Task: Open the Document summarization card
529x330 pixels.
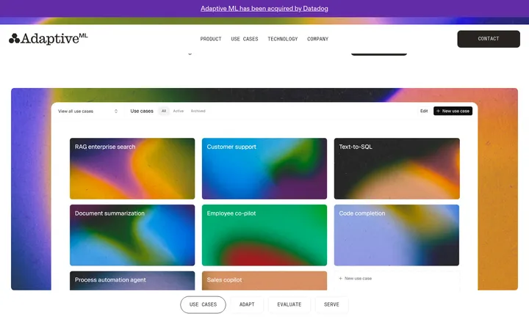Action: click(x=132, y=235)
